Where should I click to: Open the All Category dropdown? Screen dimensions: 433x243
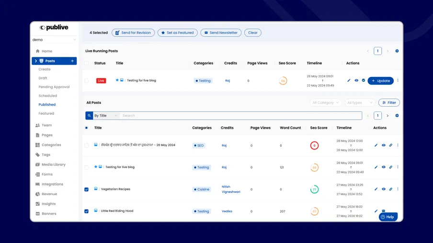[326, 102]
